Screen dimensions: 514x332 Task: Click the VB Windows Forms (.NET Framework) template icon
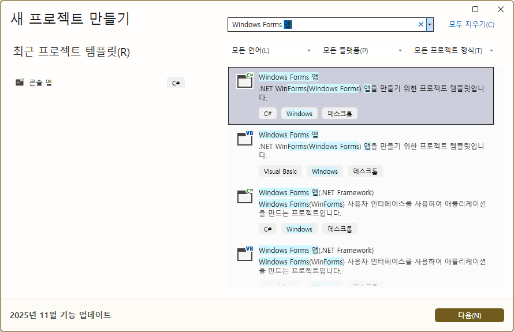pyautogui.click(x=245, y=253)
